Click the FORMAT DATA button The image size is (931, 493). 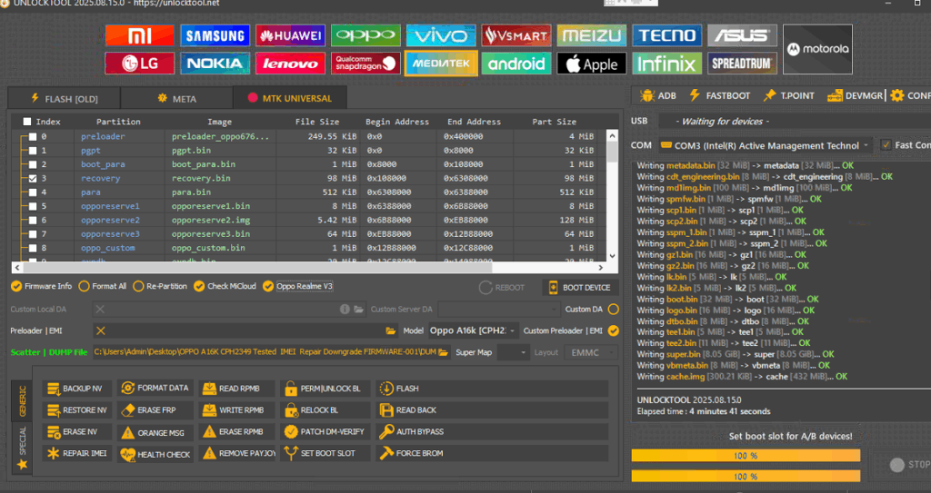point(155,389)
